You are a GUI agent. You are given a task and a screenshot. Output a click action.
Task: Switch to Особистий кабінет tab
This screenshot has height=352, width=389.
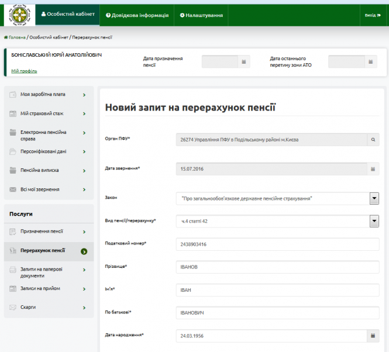67,15
